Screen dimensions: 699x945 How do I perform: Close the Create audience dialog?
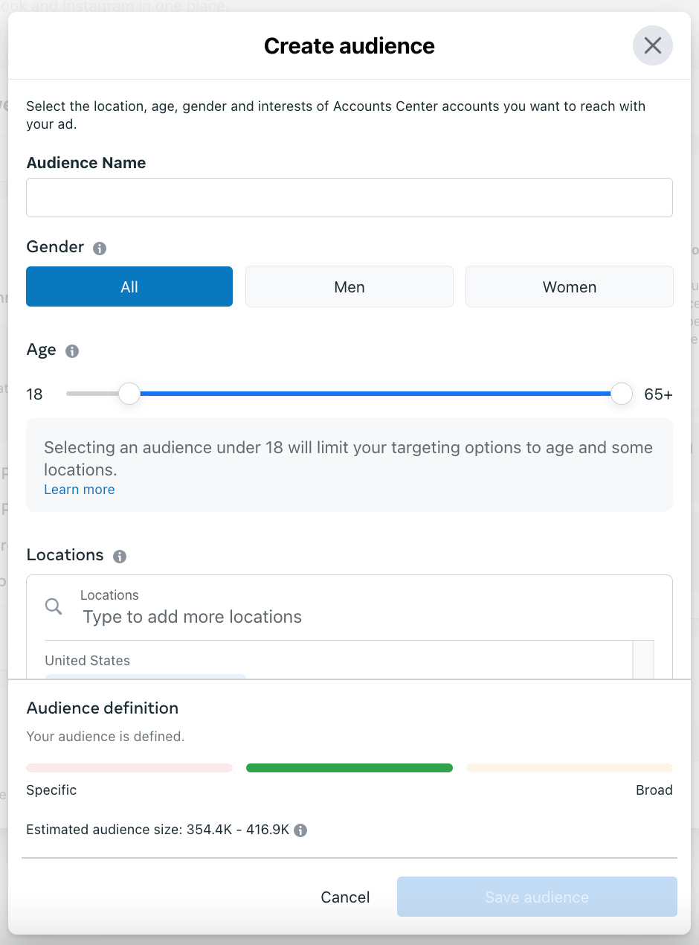pos(652,45)
